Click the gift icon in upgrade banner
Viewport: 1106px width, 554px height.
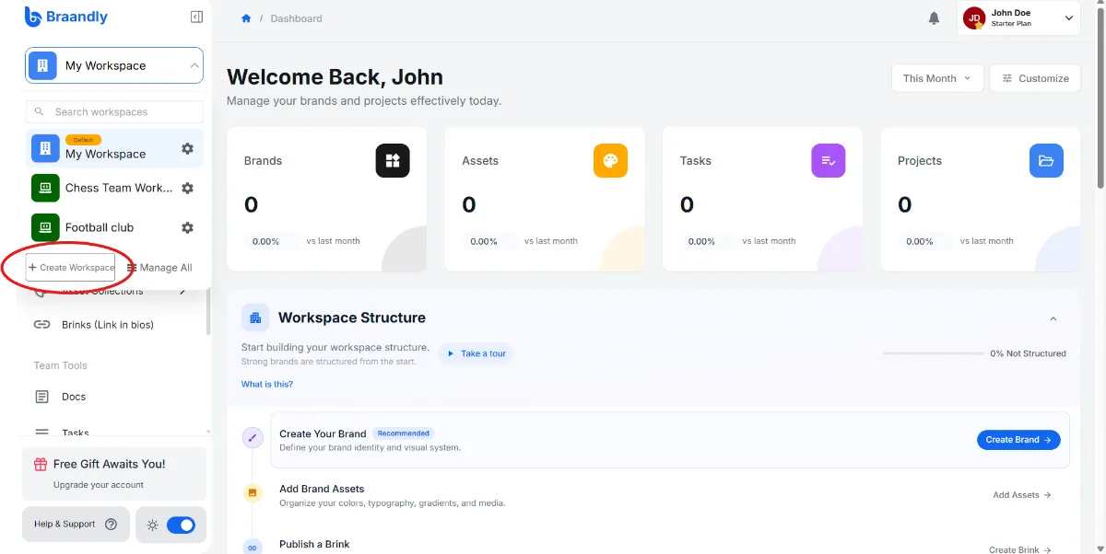pos(41,464)
